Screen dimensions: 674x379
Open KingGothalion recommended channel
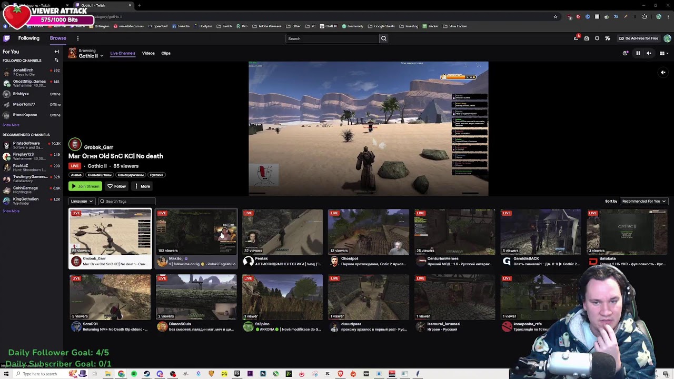(x=32, y=201)
